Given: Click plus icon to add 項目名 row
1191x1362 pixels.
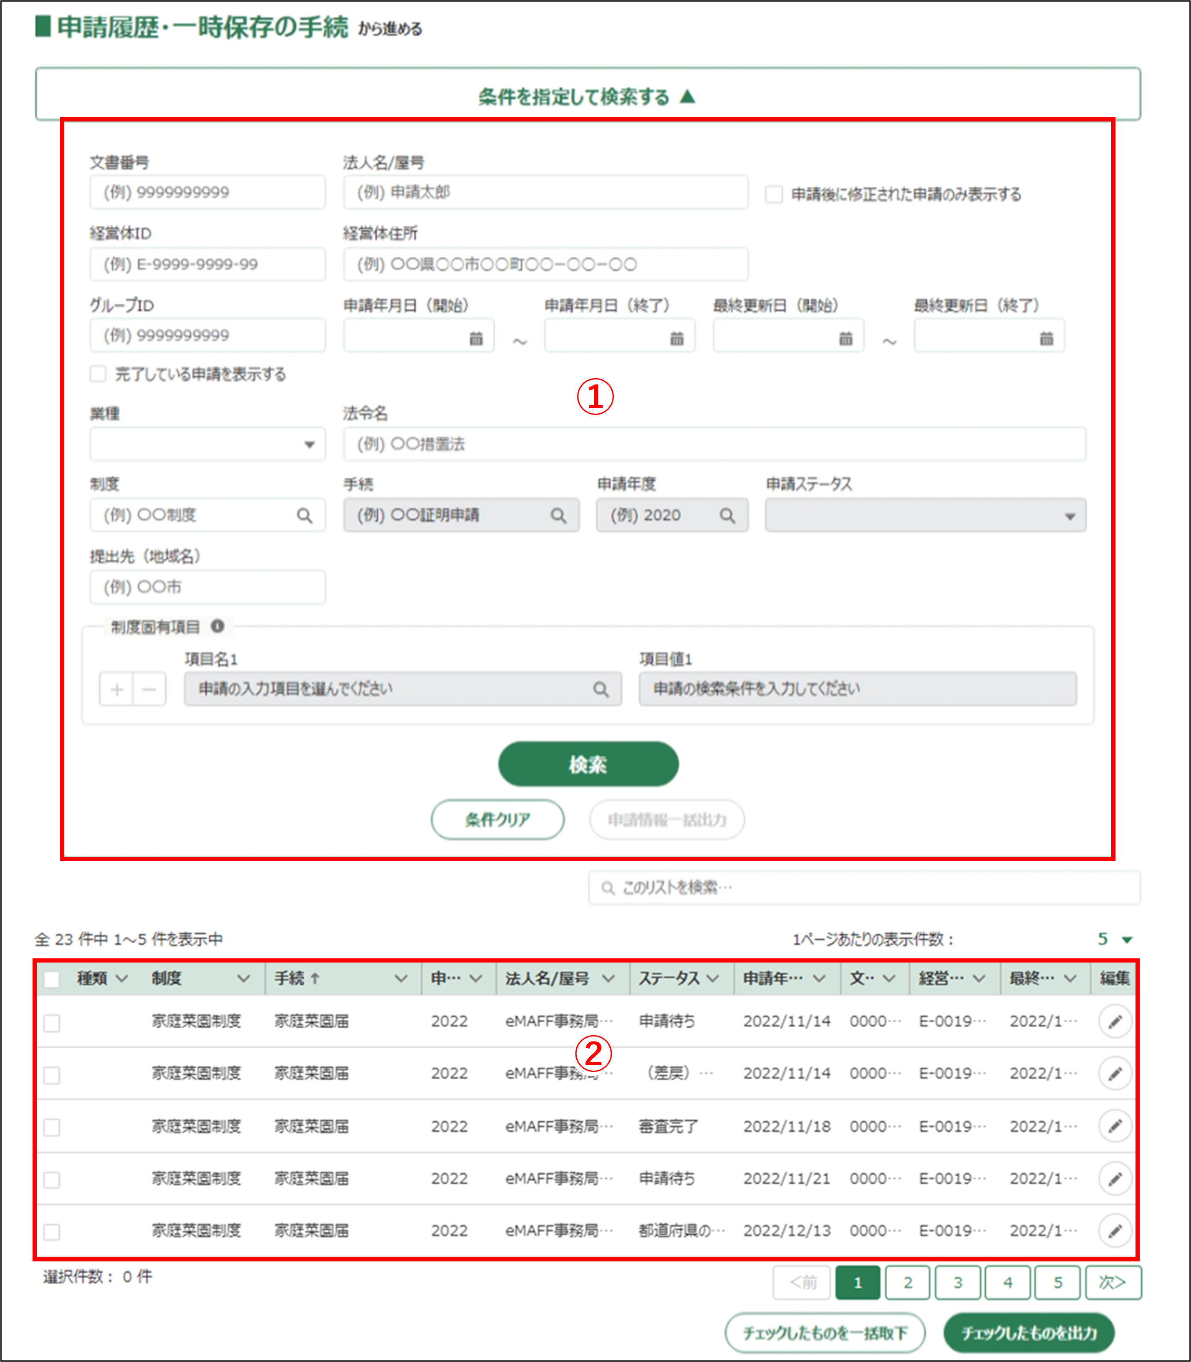Looking at the screenshot, I should click(117, 689).
